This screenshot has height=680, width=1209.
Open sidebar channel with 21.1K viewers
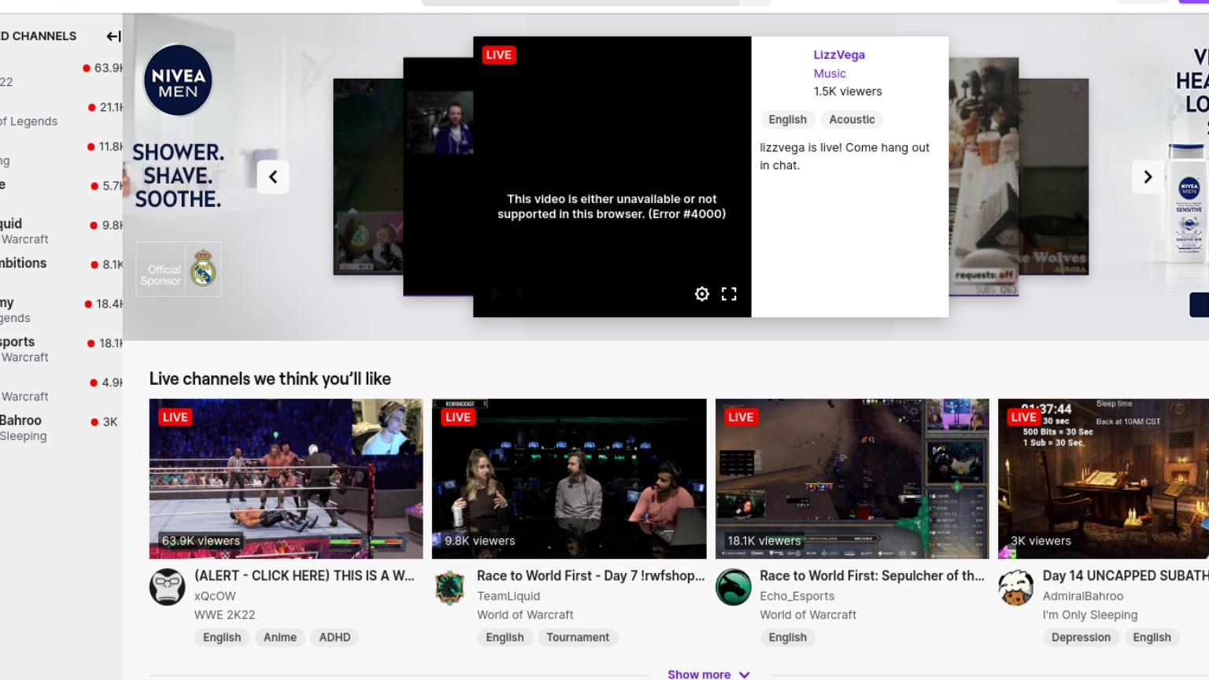click(x=61, y=113)
